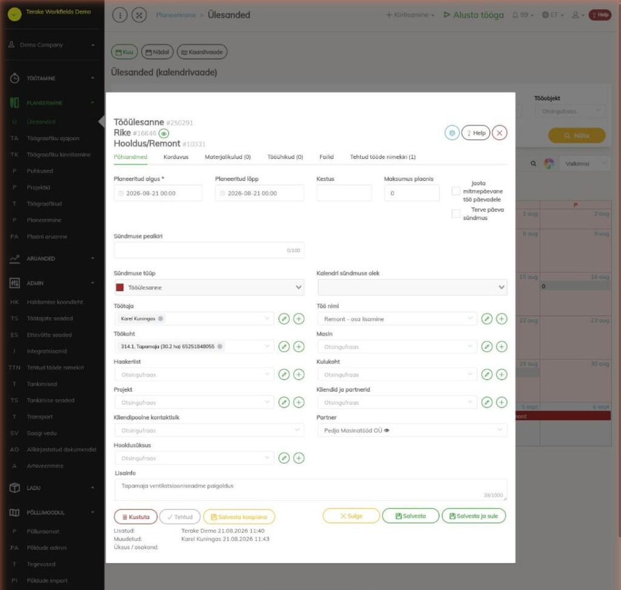Expand Demo Company selector in sidebar
Screen dimensions: 621x590
coord(52,45)
